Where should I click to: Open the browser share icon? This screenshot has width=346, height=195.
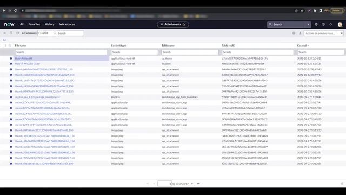point(296,11)
